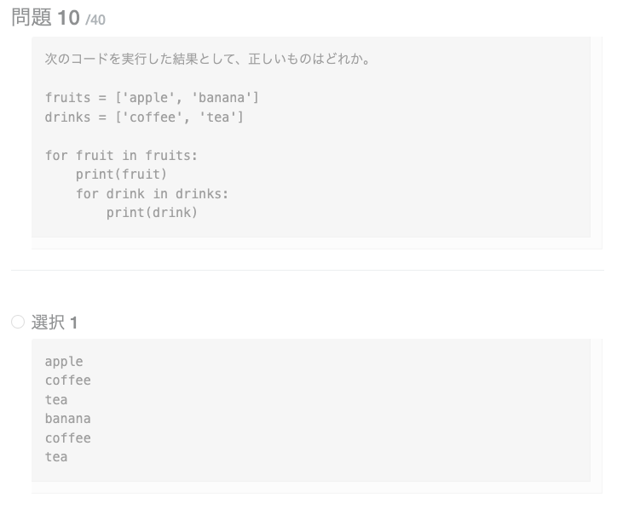Click the /40 question counter
617x509 pixels.
(x=95, y=20)
